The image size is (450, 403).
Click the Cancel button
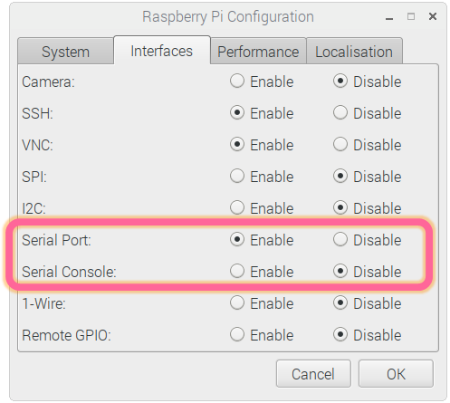[313, 374]
